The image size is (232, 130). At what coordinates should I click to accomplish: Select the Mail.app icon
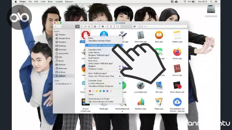[159, 85]
